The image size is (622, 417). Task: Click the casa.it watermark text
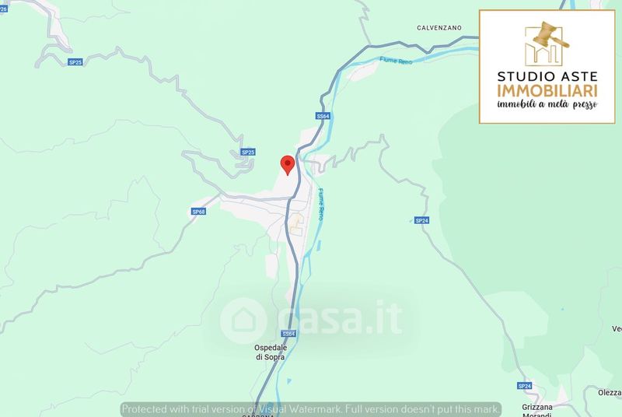pyautogui.click(x=341, y=319)
